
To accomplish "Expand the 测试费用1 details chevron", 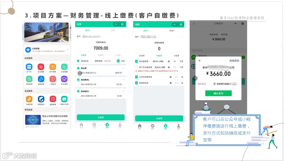I will [123, 80].
